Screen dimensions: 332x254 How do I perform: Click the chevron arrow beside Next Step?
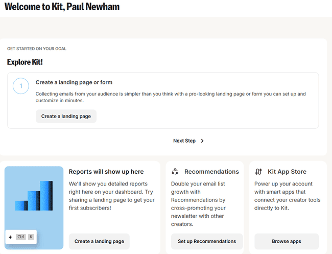pyautogui.click(x=202, y=141)
